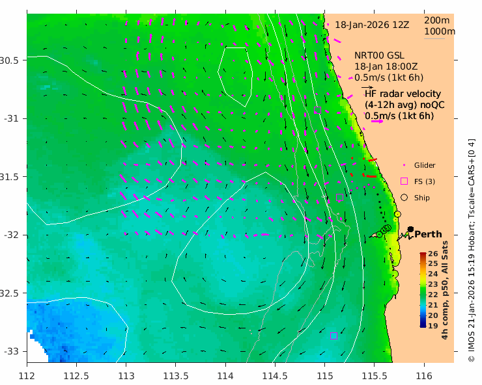Click the longitude axis label 115.5
482x385 pixels.
pos(374,376)
